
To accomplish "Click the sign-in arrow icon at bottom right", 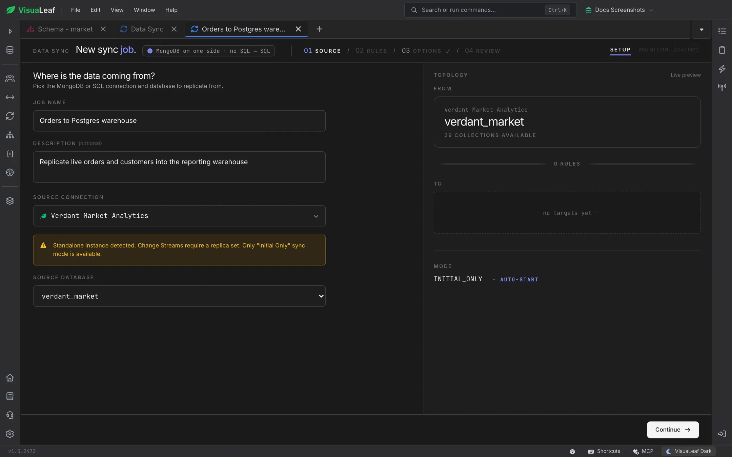I will click(x=722, y=434).
